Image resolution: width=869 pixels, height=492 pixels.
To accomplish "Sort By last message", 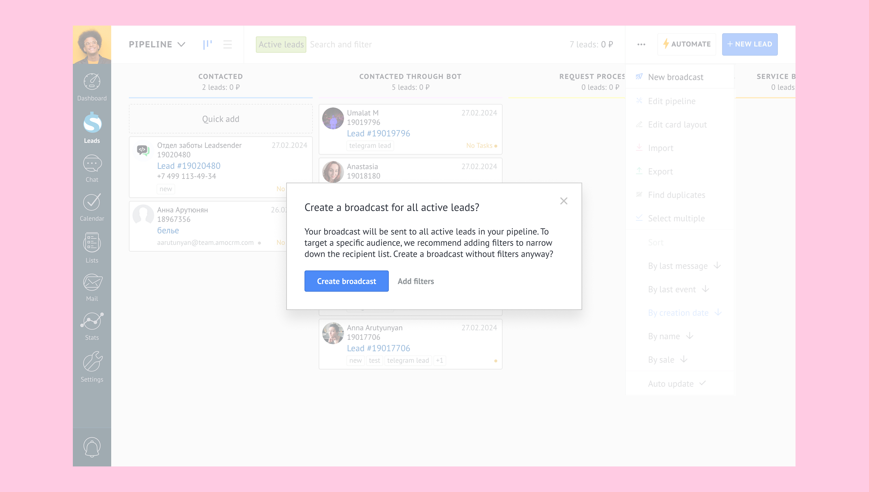I will point(680,266).
